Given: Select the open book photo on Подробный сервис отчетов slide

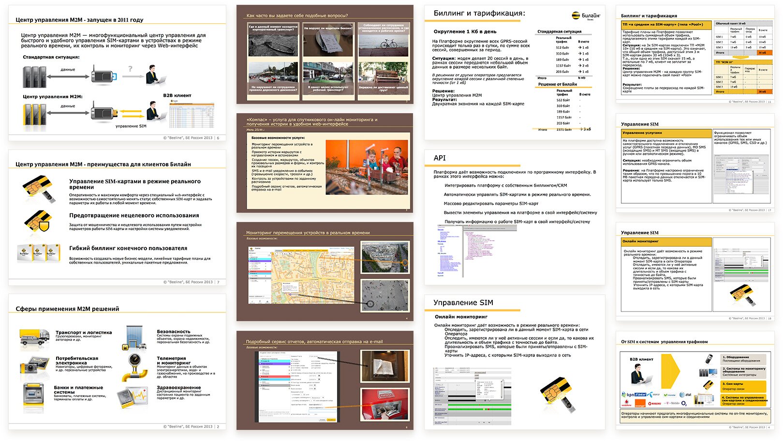Looking at the screenshot, I should click(x=384, y=366).
